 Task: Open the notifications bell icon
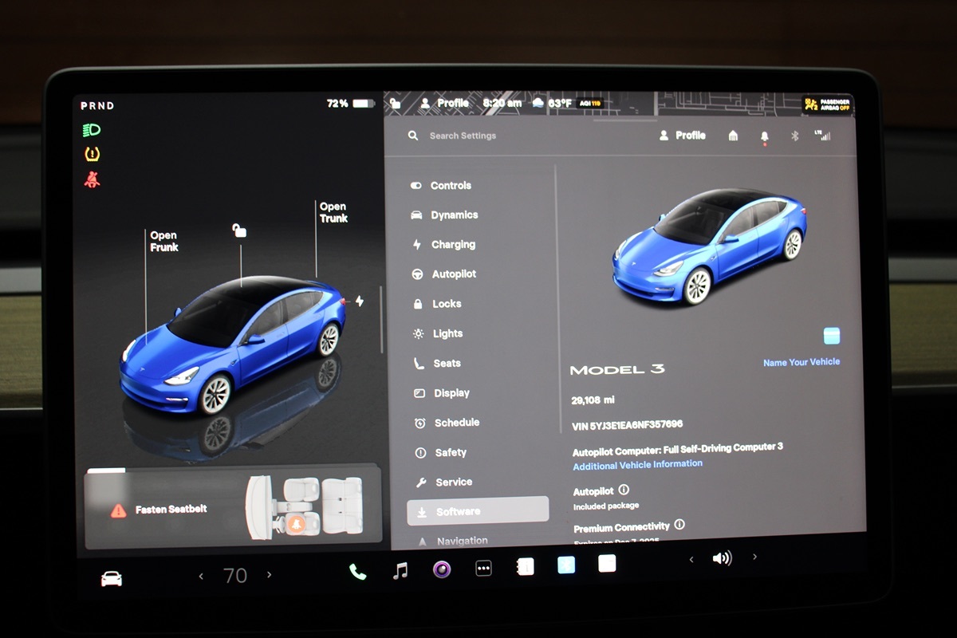(764, 136)
